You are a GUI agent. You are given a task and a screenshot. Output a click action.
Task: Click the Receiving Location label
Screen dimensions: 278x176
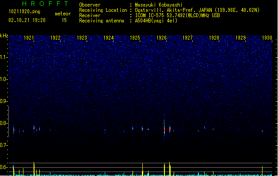103,10
